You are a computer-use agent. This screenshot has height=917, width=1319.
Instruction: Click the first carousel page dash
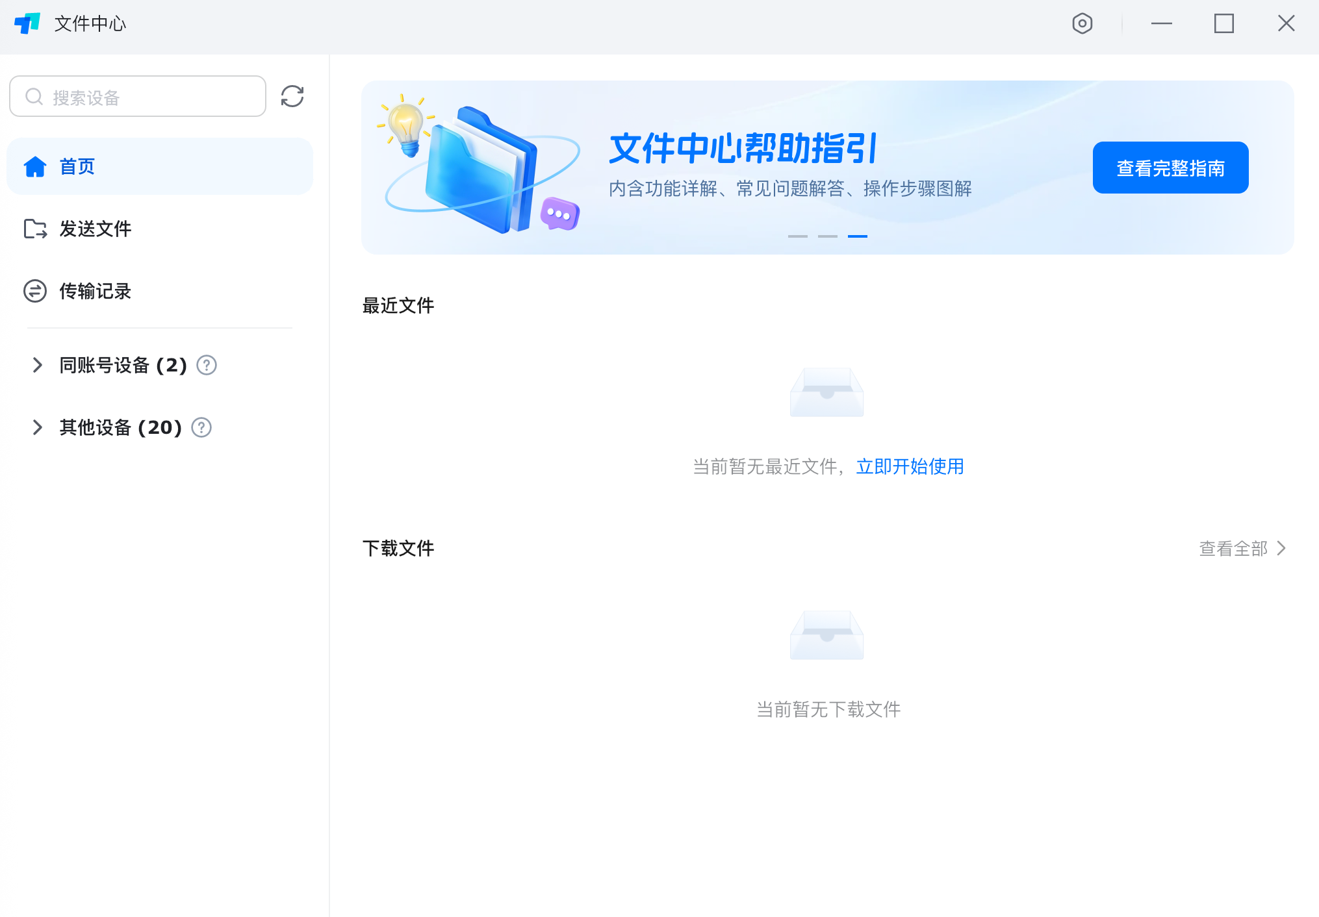[798, 235]
